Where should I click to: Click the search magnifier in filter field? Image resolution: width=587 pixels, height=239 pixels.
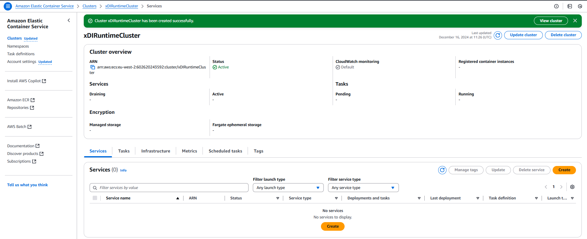pos(95,188)
